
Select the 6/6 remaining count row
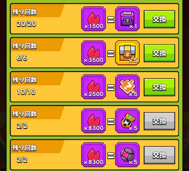point(94,53)
